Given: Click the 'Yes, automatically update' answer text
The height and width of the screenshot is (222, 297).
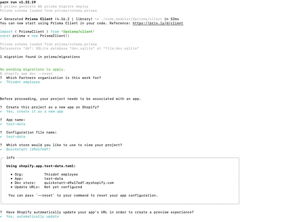Looking at the screenshot, I should (x=32, y=217).
